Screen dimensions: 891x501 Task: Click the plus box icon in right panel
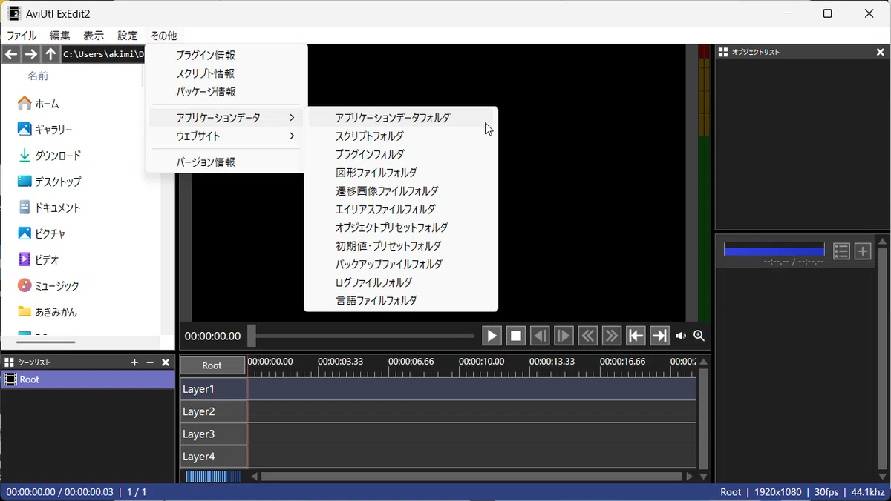click(863, 251)
